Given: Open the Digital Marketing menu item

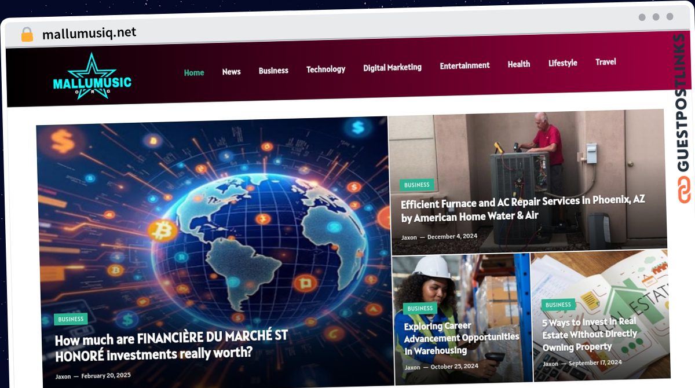Looking at the screenshot, I should [x=392, y=67].
